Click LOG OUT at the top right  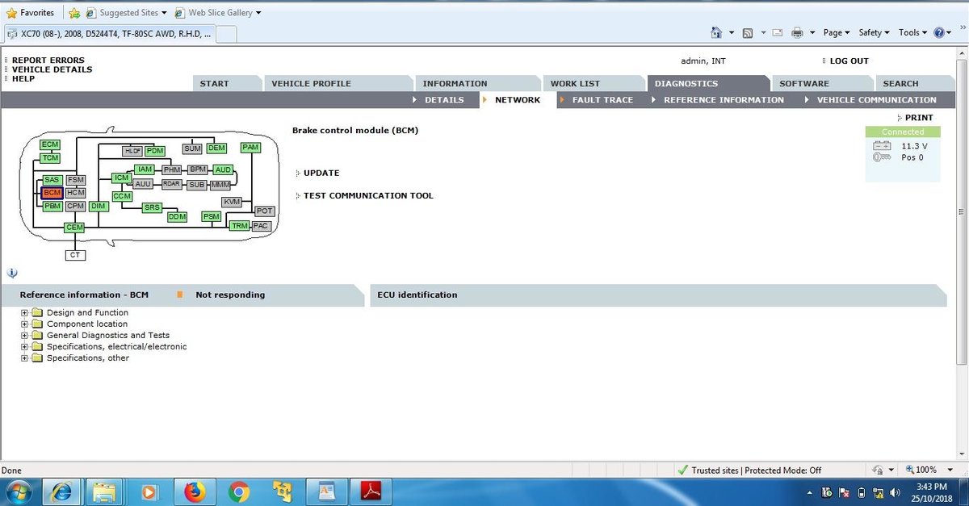[x=848, y=61]
